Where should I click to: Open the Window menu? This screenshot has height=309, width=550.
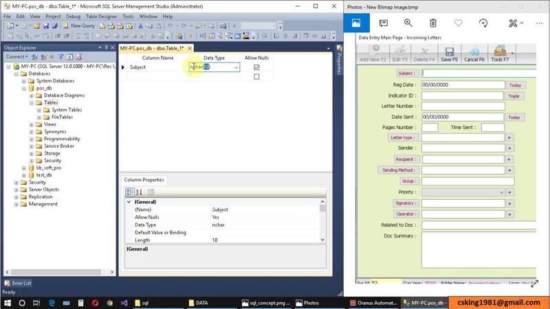148,16
